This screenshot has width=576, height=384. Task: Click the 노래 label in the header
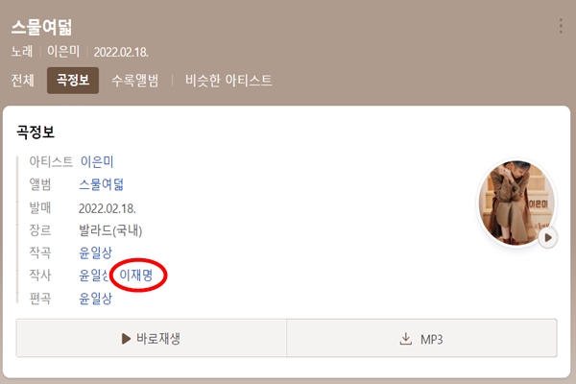pos(22,52)
